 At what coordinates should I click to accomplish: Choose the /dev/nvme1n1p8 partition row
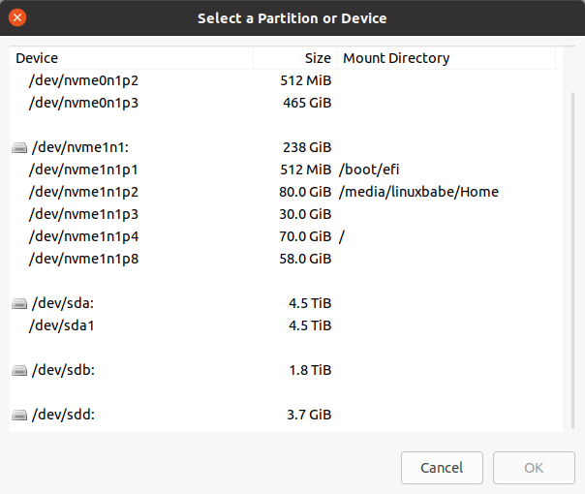pos(84,259)
